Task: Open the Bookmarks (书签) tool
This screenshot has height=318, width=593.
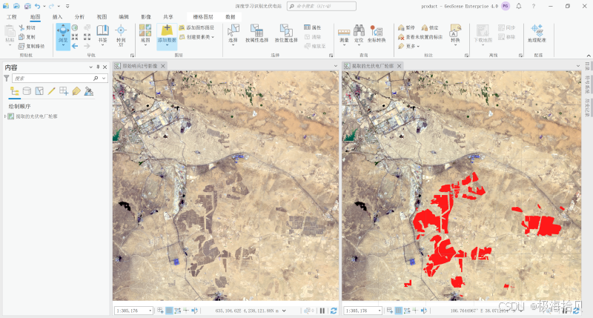Action: [x=102, y=34]
